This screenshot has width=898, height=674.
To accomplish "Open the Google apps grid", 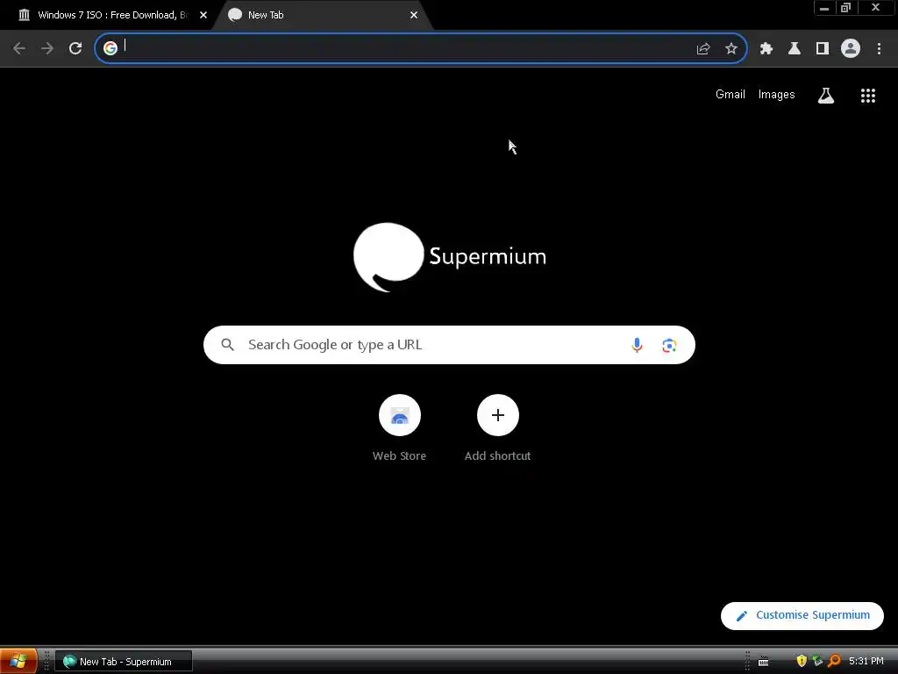I will [868, 96].
